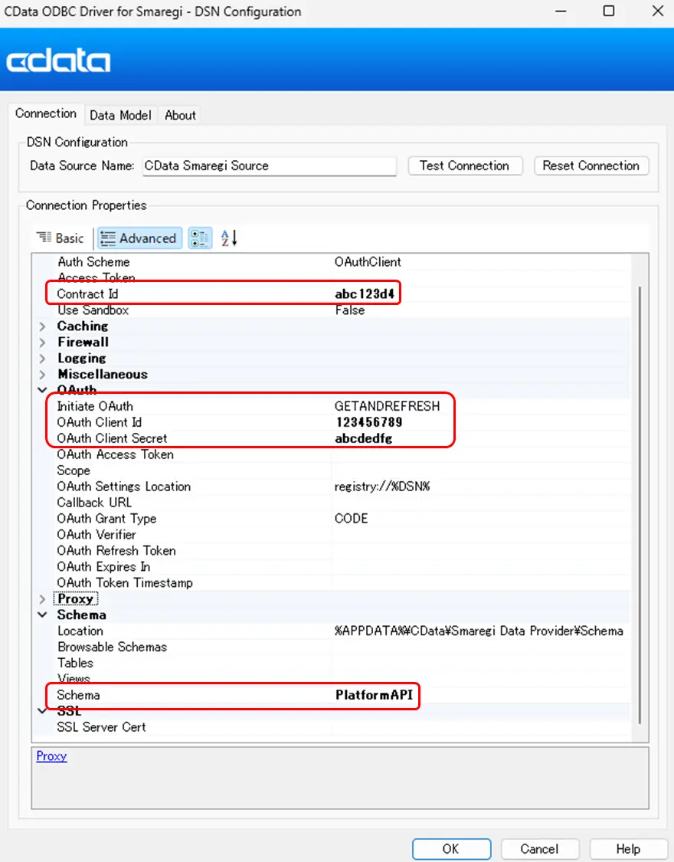Click the Cancel button
This screenshot has height=862, width=674.
pos(539,849)
